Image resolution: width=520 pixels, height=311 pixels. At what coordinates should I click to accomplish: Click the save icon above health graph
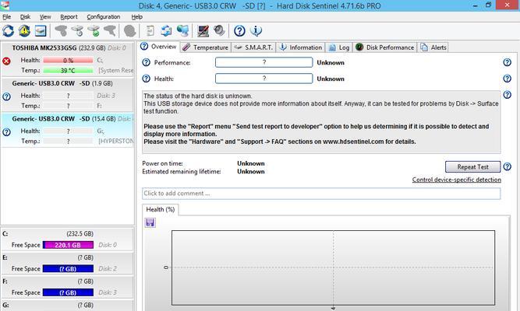(x=150, y=222)
